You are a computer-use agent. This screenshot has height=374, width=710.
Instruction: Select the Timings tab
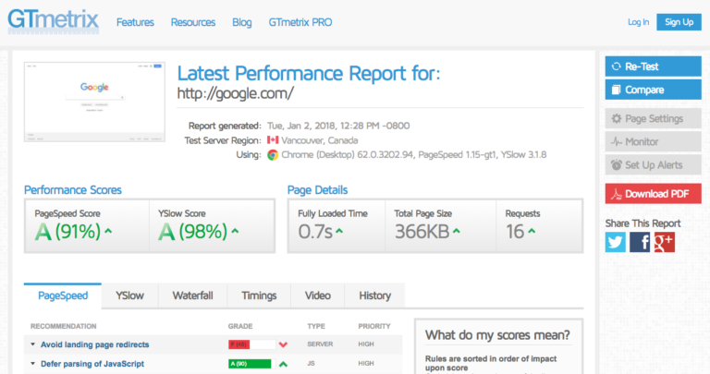click(259, 296)
